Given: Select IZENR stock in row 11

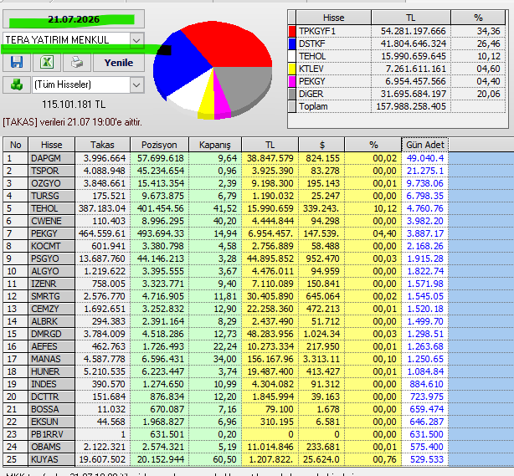Looking at the screenshot, I should coord(51,284).
